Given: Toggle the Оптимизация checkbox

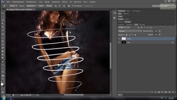Looking at the screenshot, I should 72,6.
